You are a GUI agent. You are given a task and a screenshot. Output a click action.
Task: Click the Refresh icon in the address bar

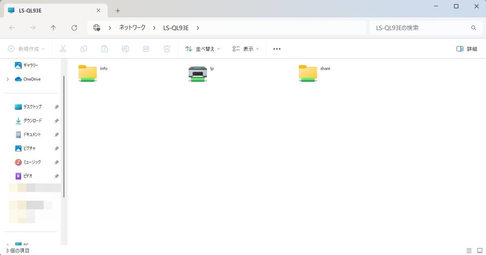tap(75, 28)
